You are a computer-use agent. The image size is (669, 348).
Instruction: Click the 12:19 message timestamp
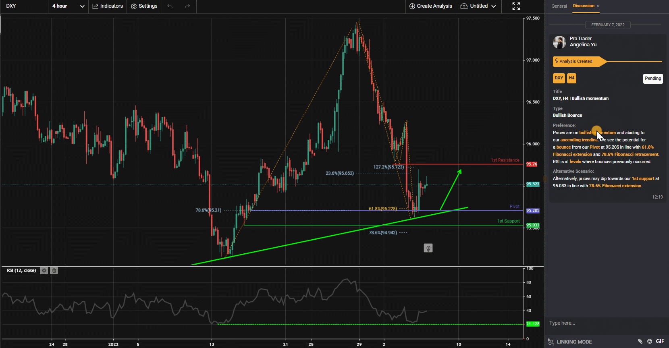point(657,197)
